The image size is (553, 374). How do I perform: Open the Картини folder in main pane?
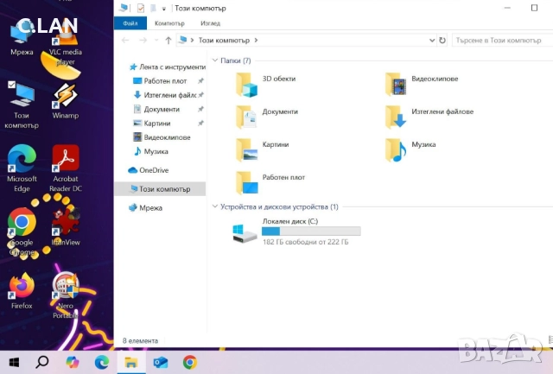tap(263, 150)
